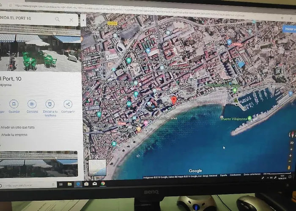
Task: Open the lower street view thumbnail
Action: (39, 164)
